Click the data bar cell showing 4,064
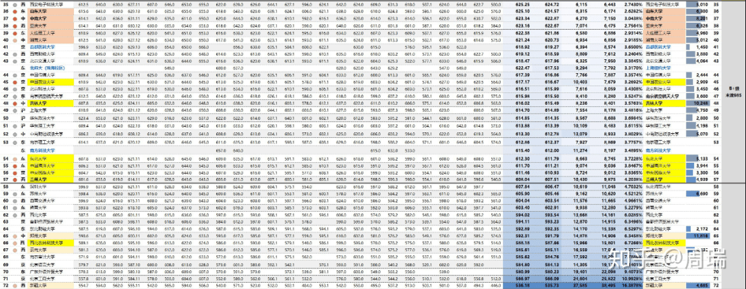Image resolution: width=746 pixels, height=289 pixels. coord(698,61)
